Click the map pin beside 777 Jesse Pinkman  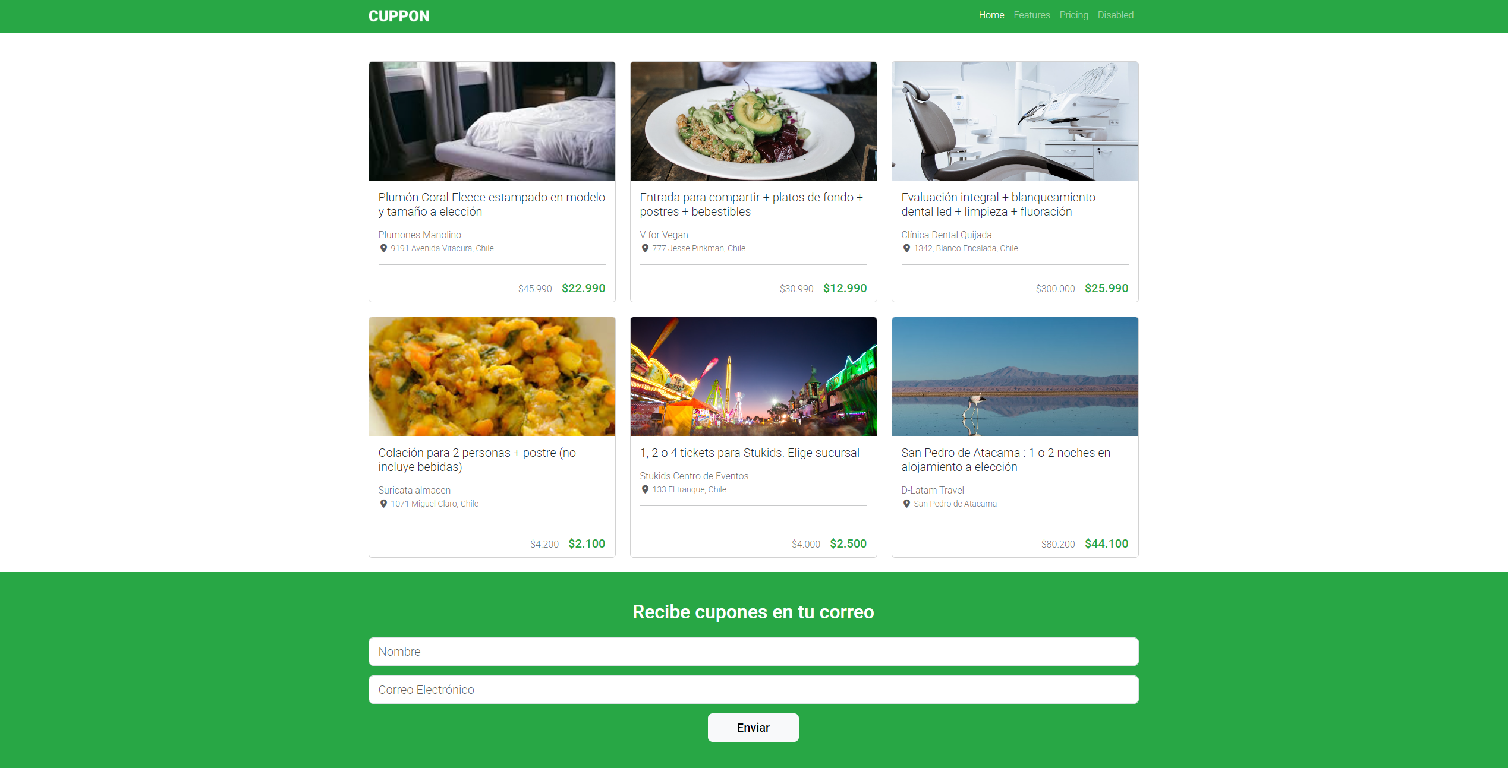(645, 248)
